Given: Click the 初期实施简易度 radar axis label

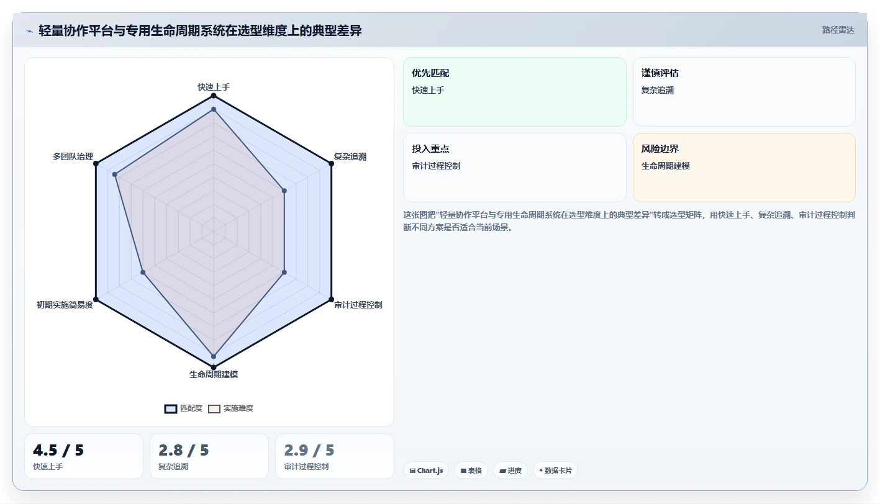Looking at the screenshot, I should [65, 305].
